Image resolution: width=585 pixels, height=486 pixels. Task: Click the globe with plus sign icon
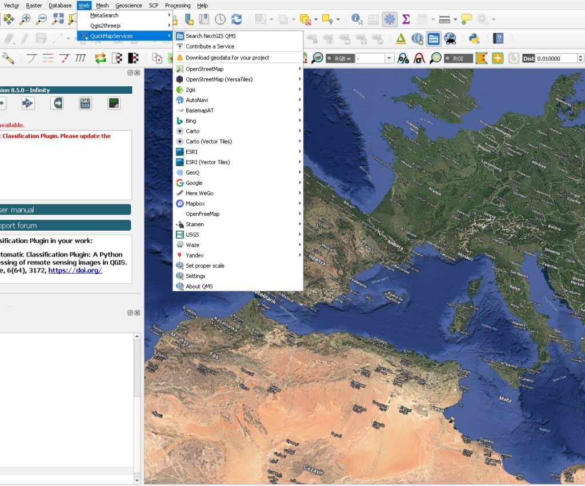pos(417,38)
